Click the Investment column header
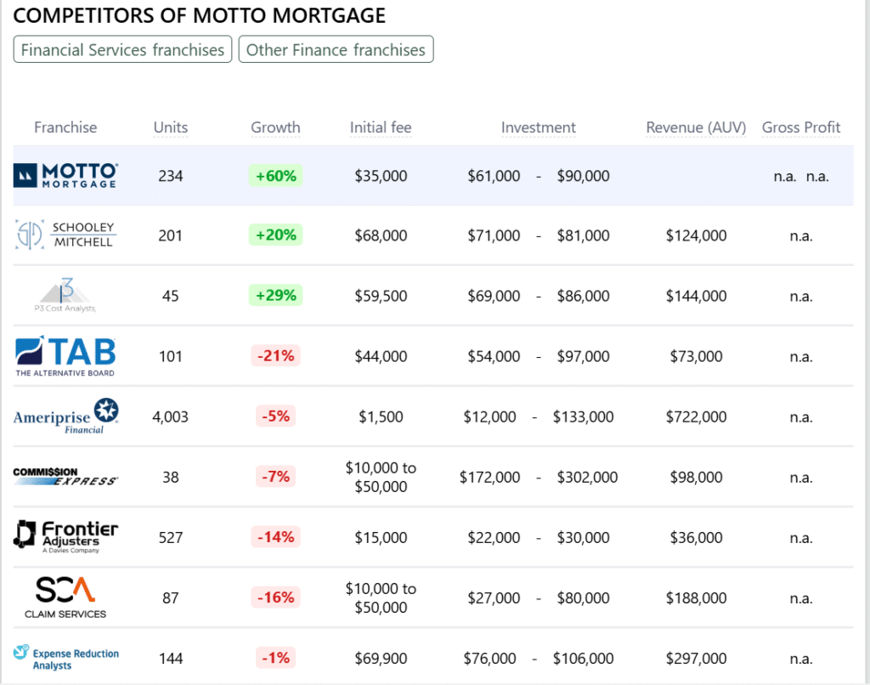This screenshot has height=685, width=870. 538,127
